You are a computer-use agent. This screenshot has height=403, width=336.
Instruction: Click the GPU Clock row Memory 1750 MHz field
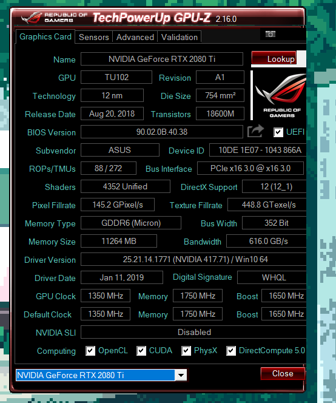point(198,296)
